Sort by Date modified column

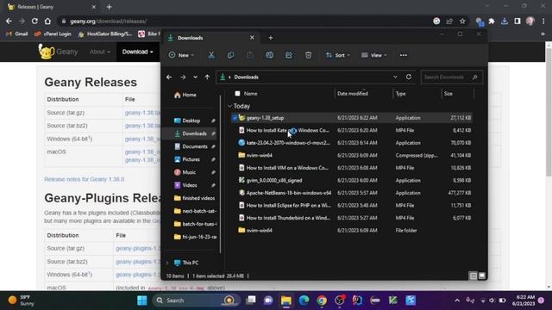[353, 94]
